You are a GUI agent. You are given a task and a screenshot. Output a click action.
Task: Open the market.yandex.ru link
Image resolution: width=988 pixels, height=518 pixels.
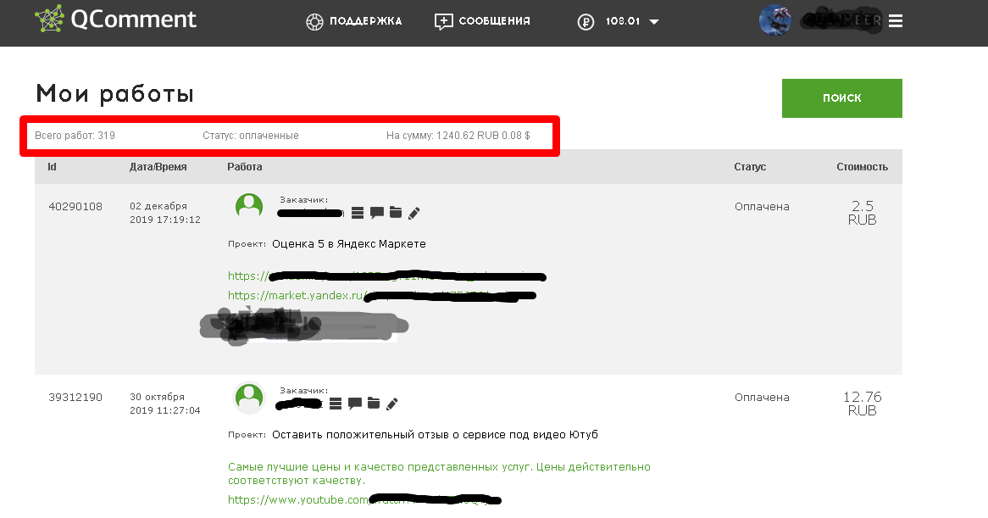point(382,296)
